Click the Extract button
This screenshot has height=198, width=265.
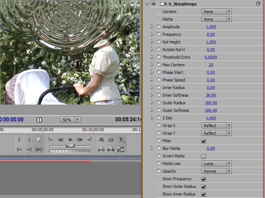[111, 149]
